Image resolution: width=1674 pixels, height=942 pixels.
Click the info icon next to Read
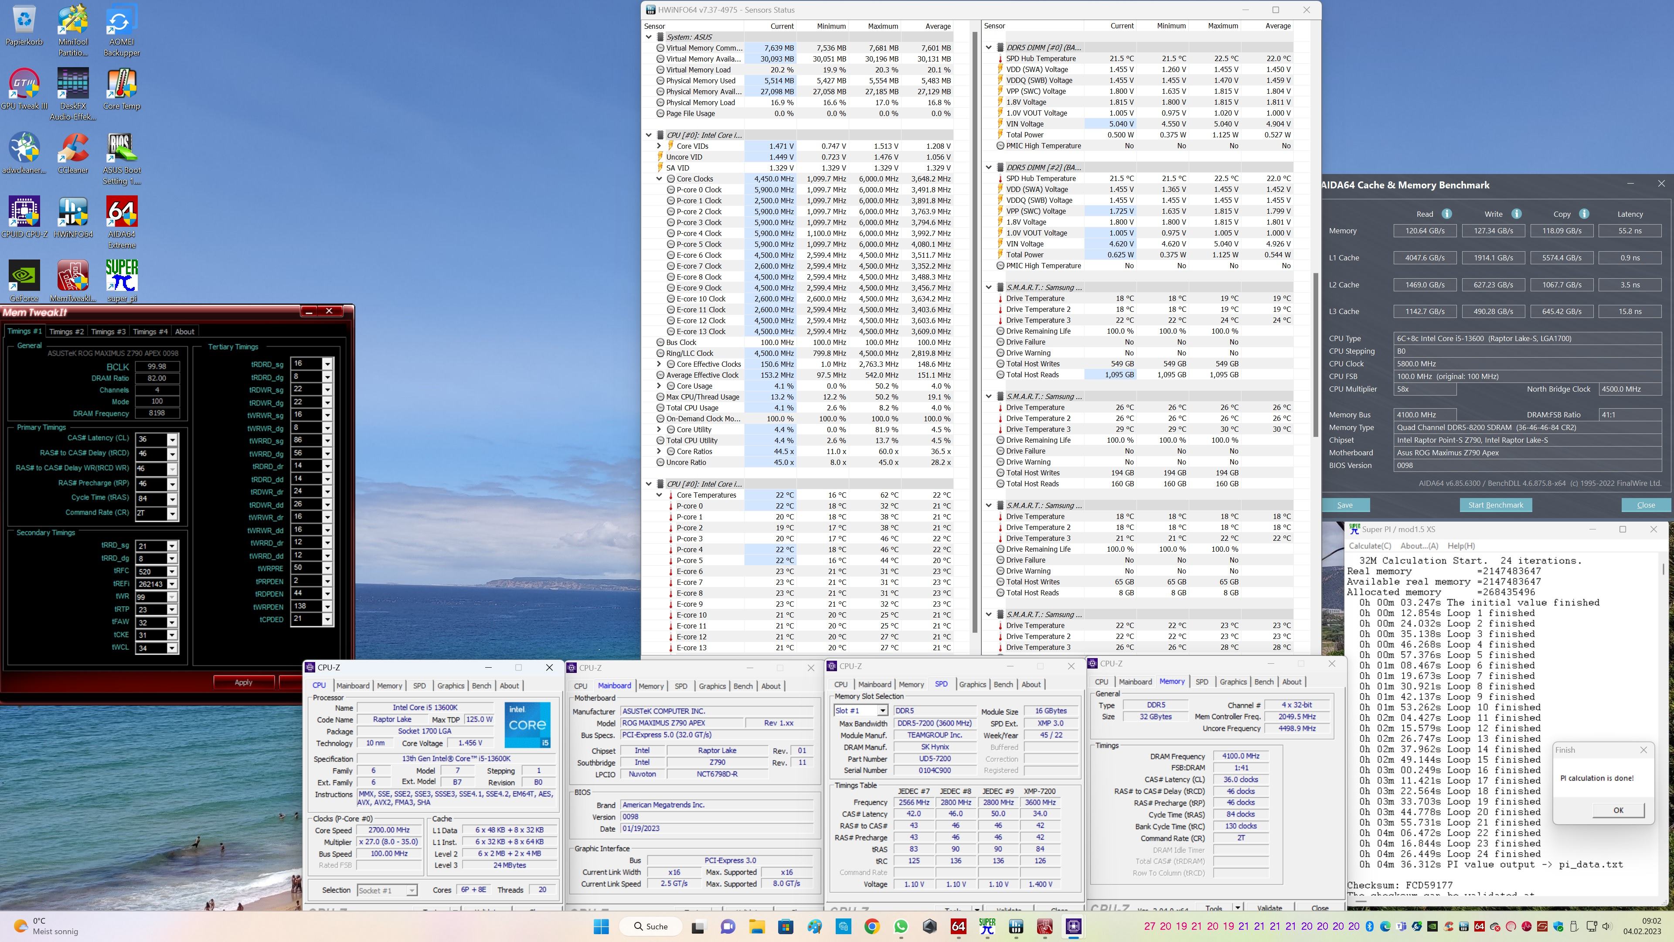coord(1446,214)
